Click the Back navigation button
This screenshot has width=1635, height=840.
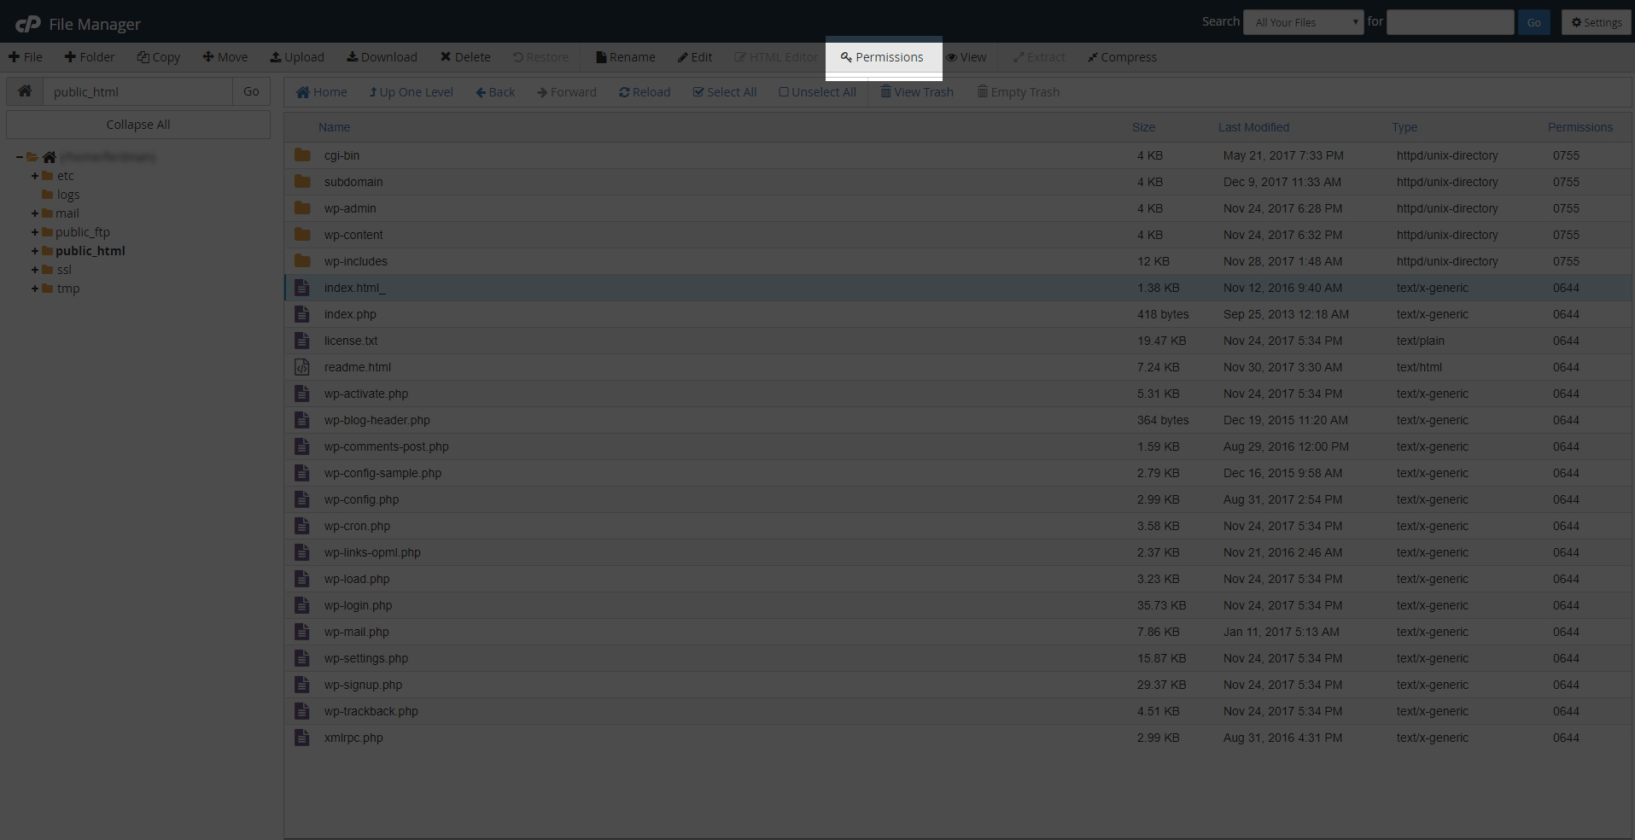(495, 92)
